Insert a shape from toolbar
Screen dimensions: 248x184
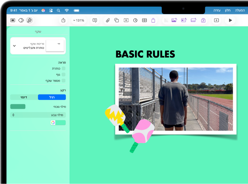click(117, 20)
